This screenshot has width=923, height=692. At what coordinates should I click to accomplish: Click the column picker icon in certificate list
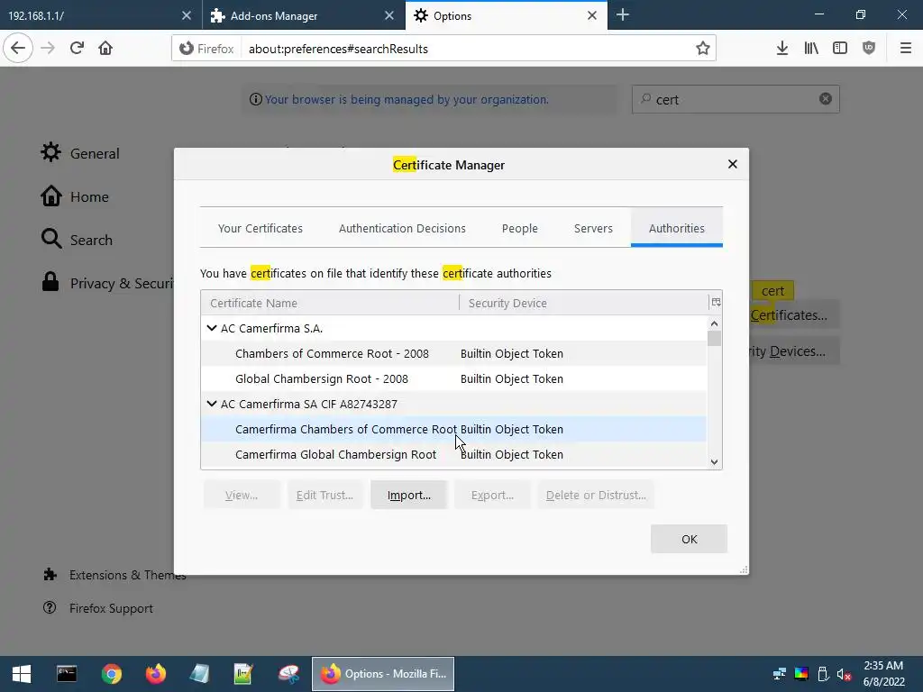tap(716, 303)
